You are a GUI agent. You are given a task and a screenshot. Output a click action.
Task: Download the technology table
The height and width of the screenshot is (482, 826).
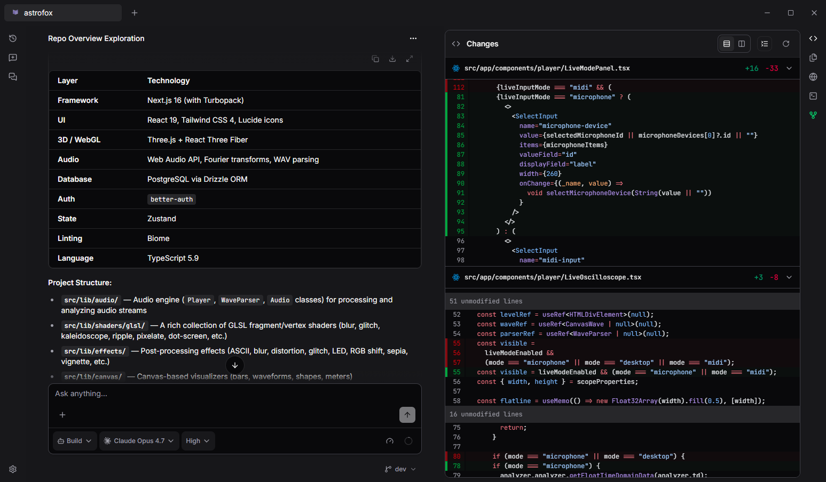tap(392, 59)
